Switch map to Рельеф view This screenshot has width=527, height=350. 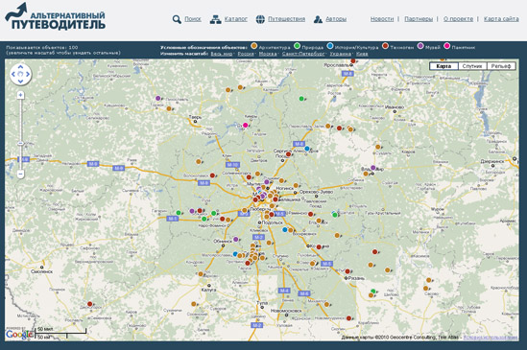[501, 66]
